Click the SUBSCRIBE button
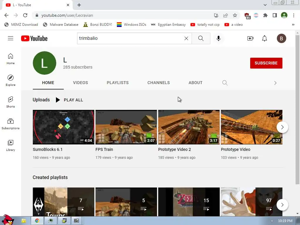The height and width of the screenshot is (225, 300). click(266, 63)
